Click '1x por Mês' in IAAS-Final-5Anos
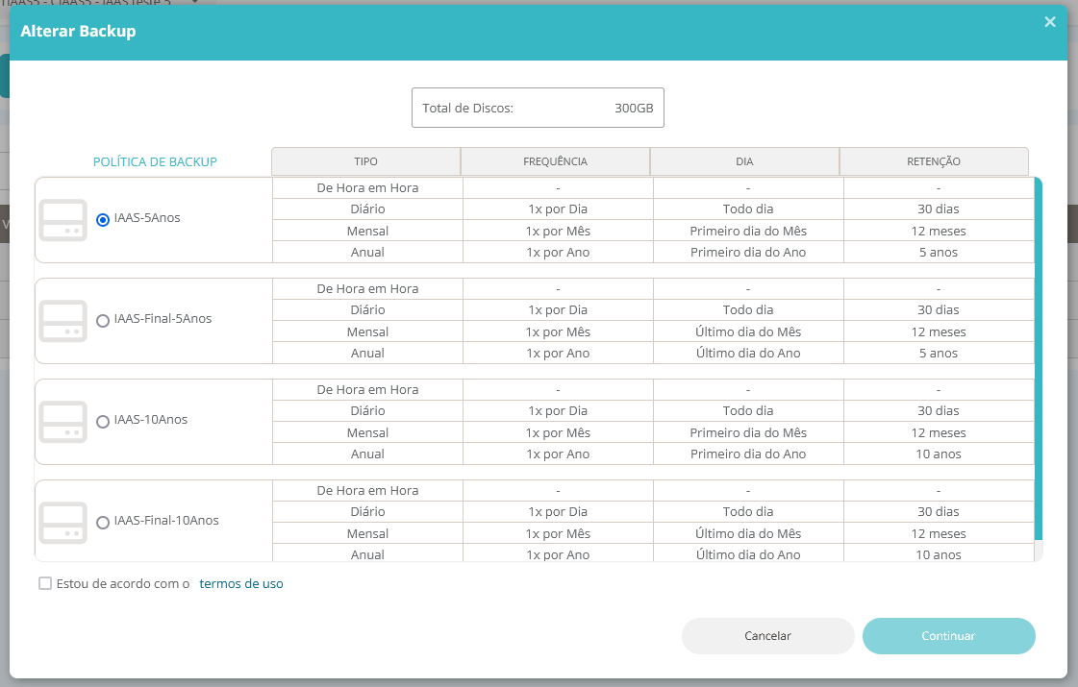Screen dimensions: 1078x687 (558, 331)
